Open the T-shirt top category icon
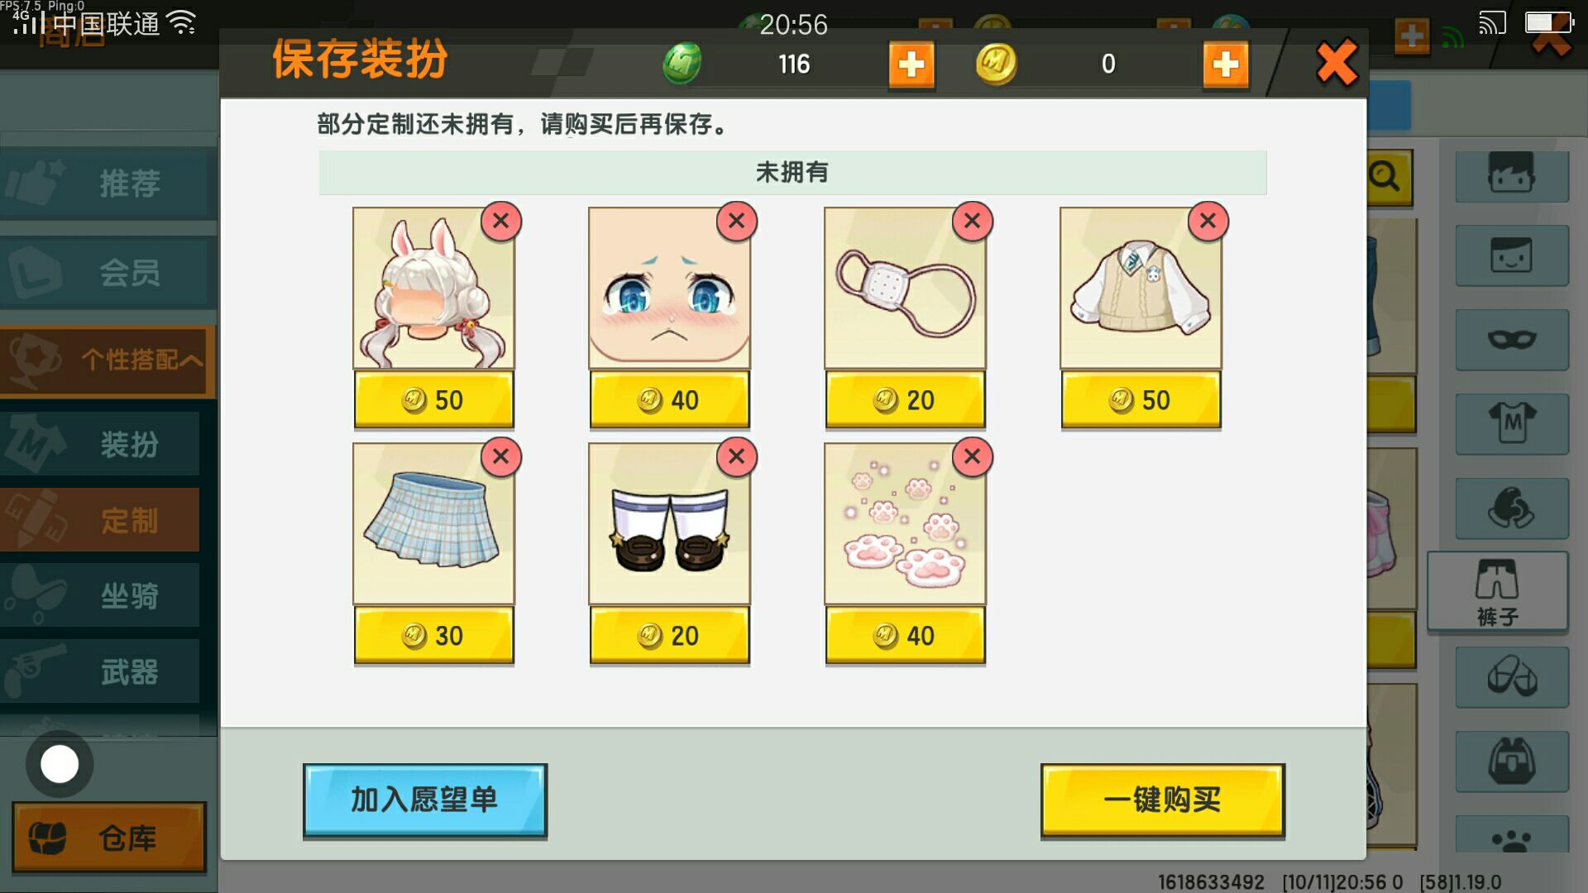 pyautogui.click(x=1512, y=424)
